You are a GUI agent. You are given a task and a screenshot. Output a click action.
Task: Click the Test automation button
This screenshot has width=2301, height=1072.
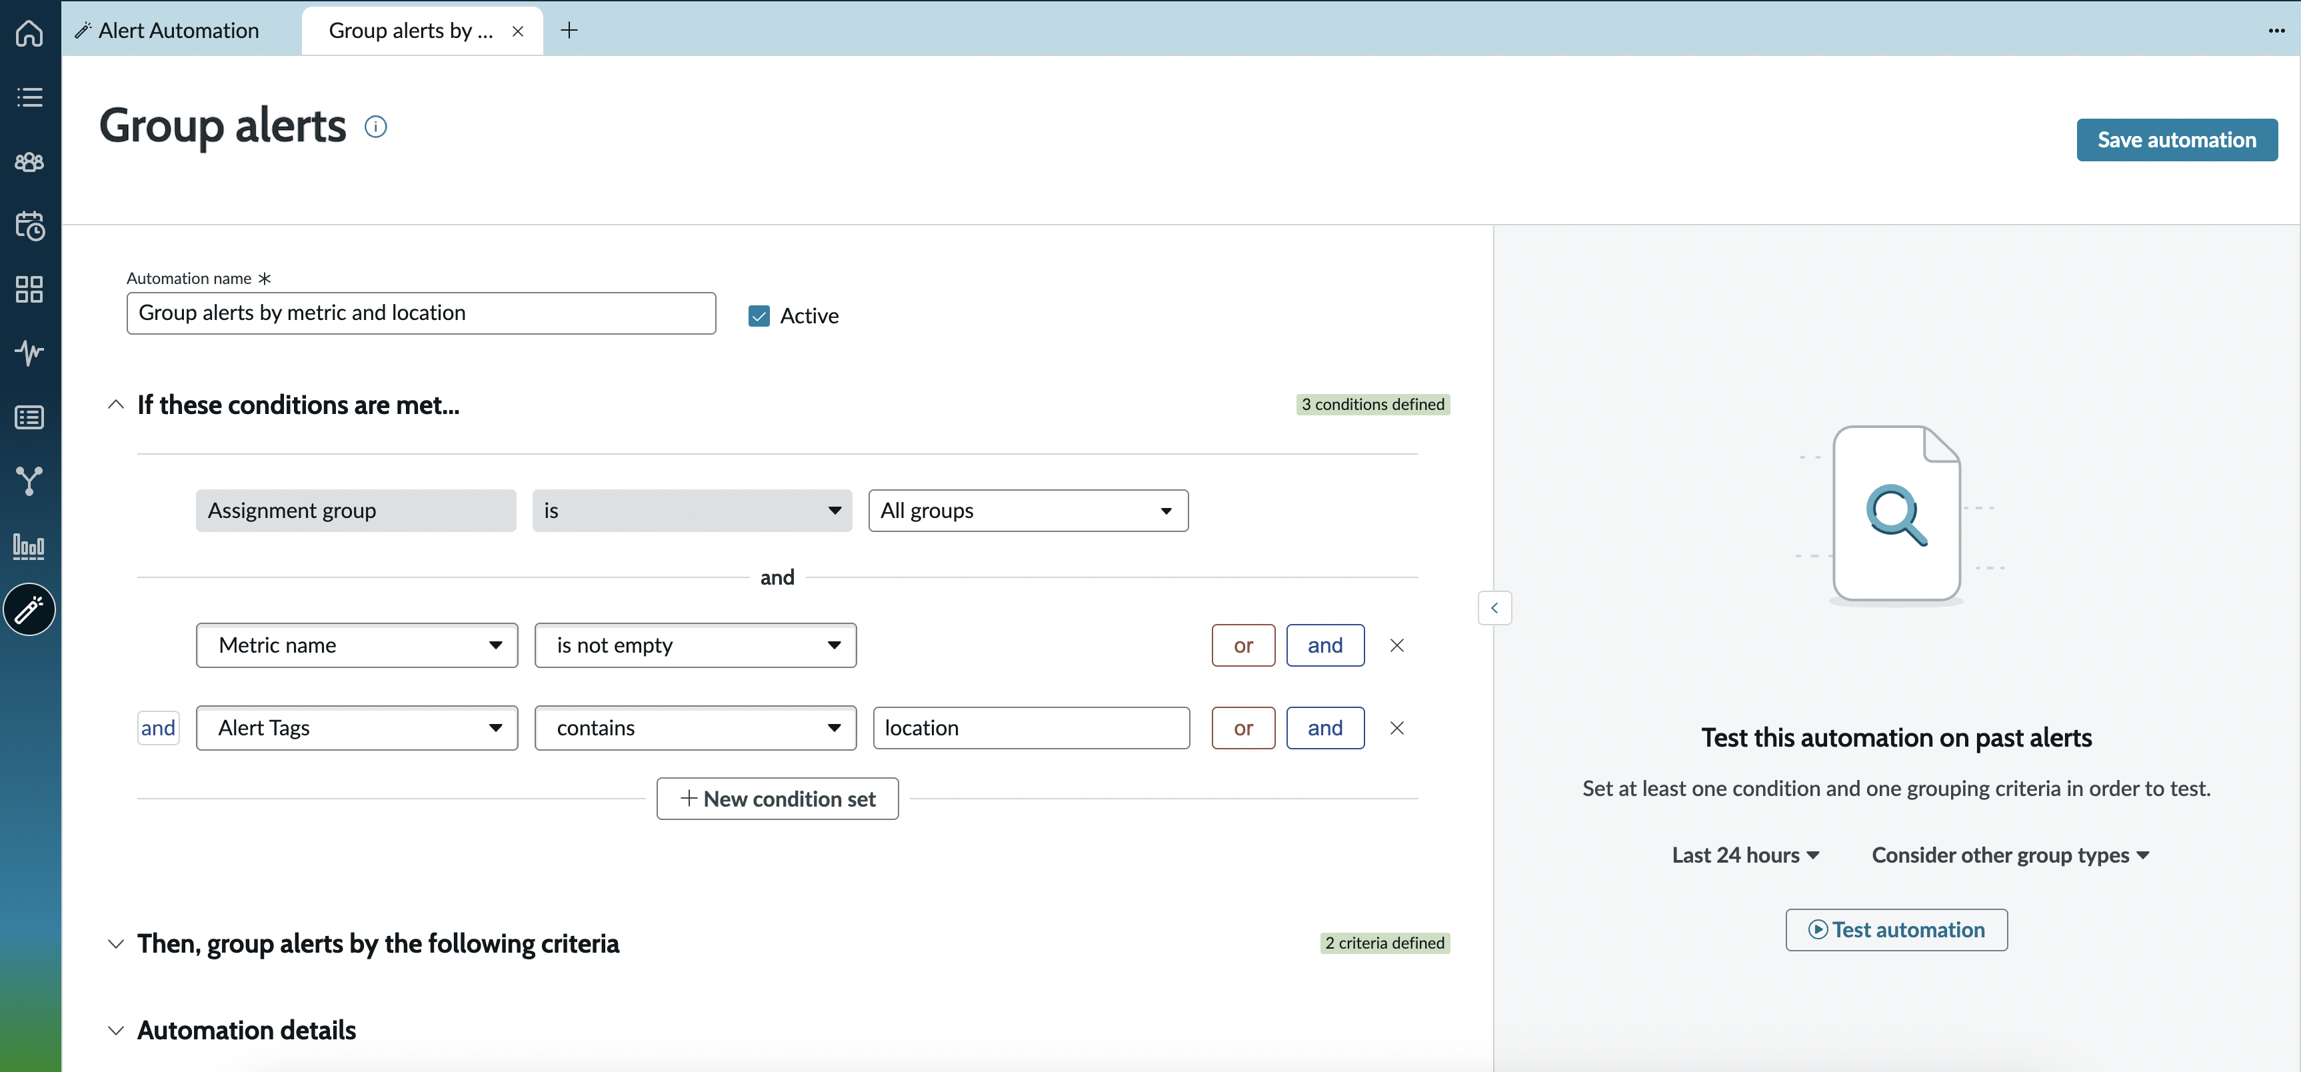click(1896, 930)
